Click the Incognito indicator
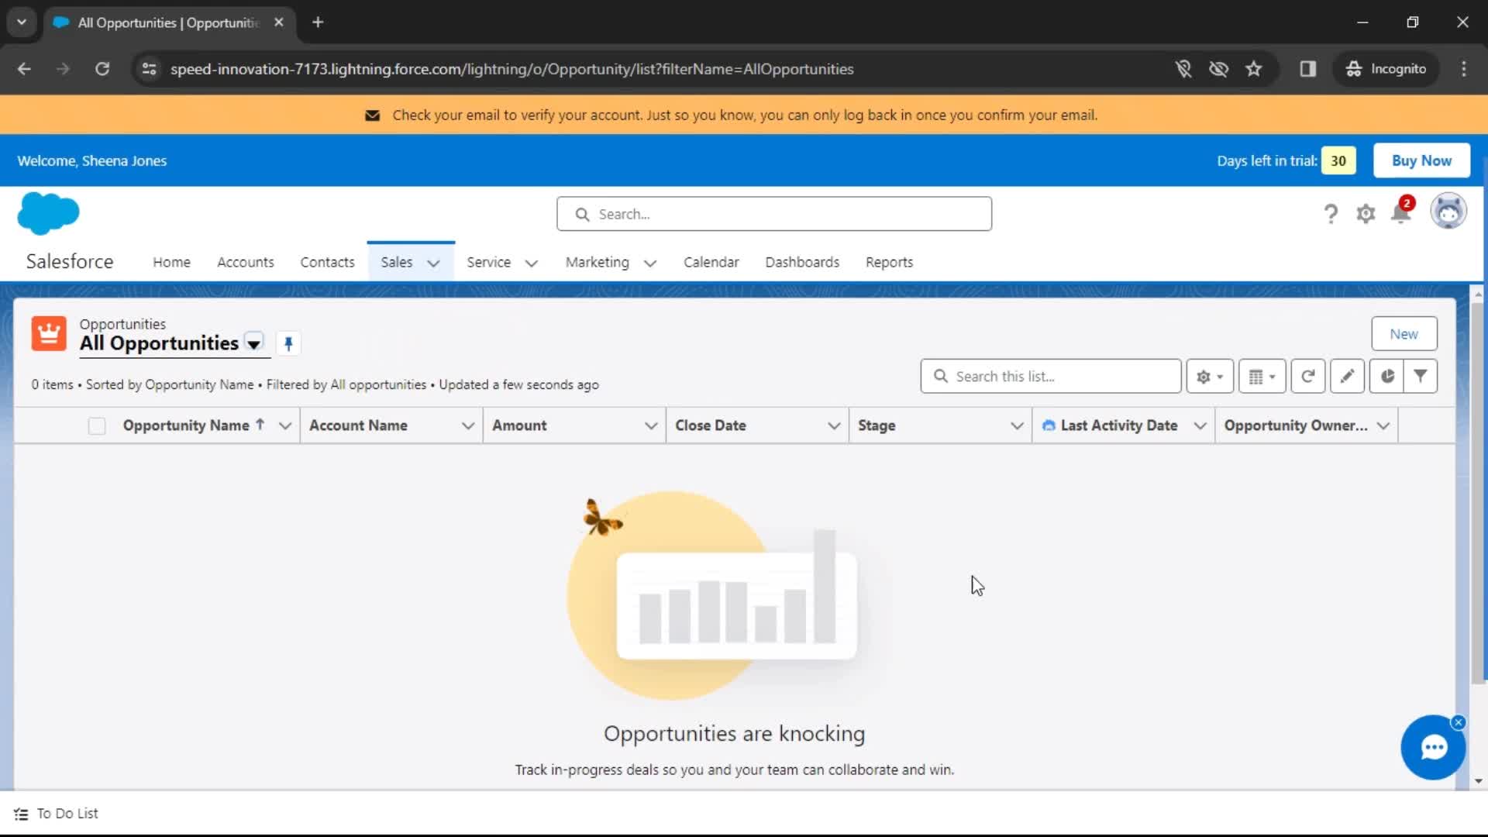The image size is (1488, 837). [1386, 69]
